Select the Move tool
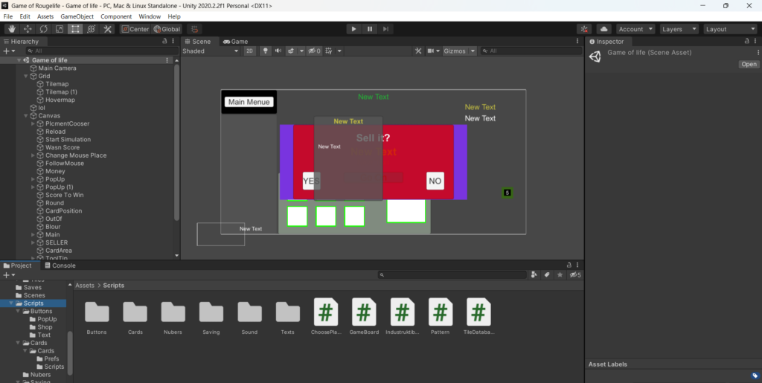 coord(28,29)
